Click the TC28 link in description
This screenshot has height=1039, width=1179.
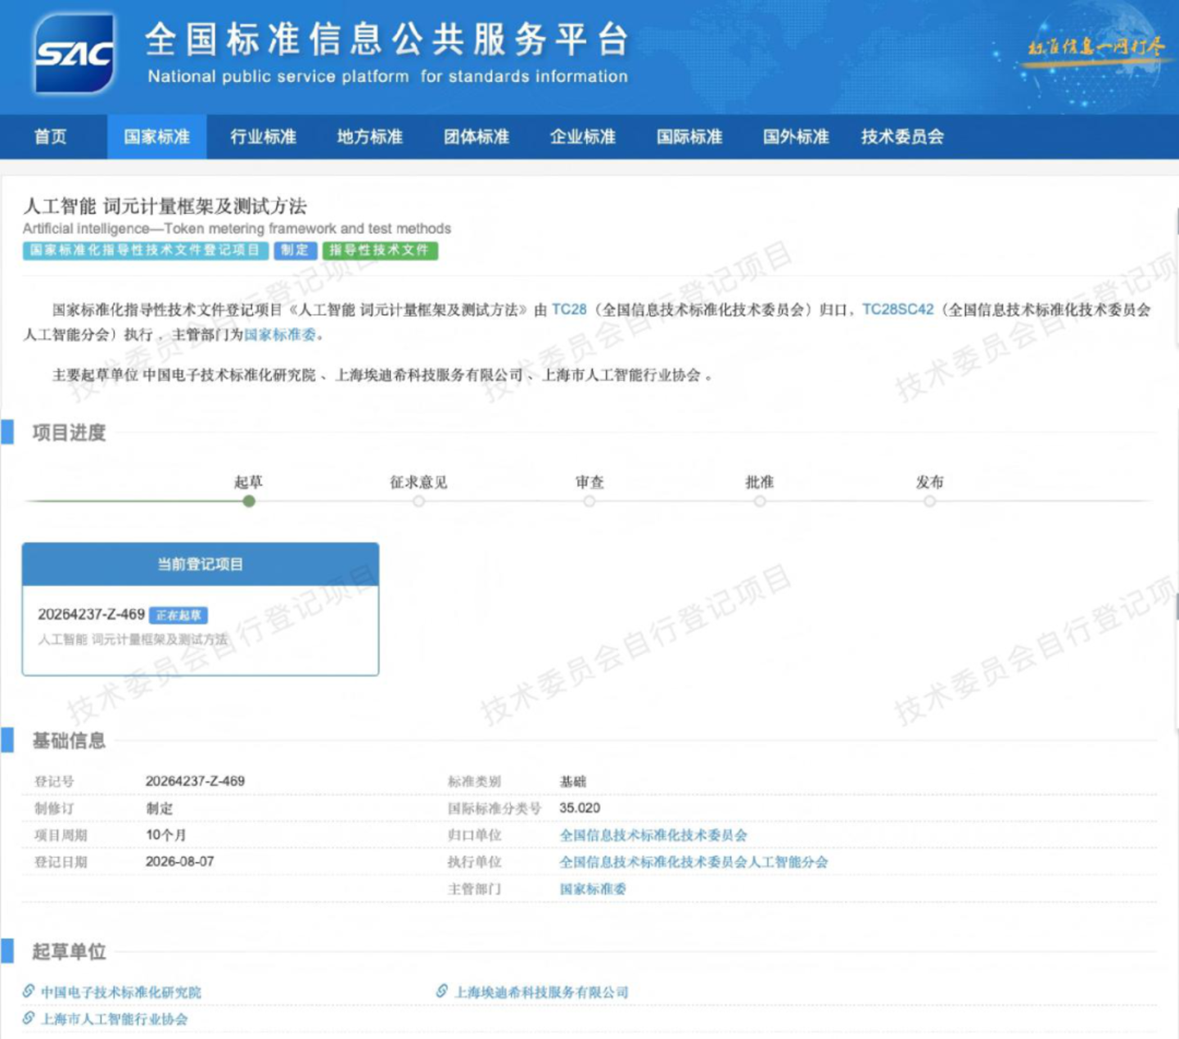(x=569, y=309)
